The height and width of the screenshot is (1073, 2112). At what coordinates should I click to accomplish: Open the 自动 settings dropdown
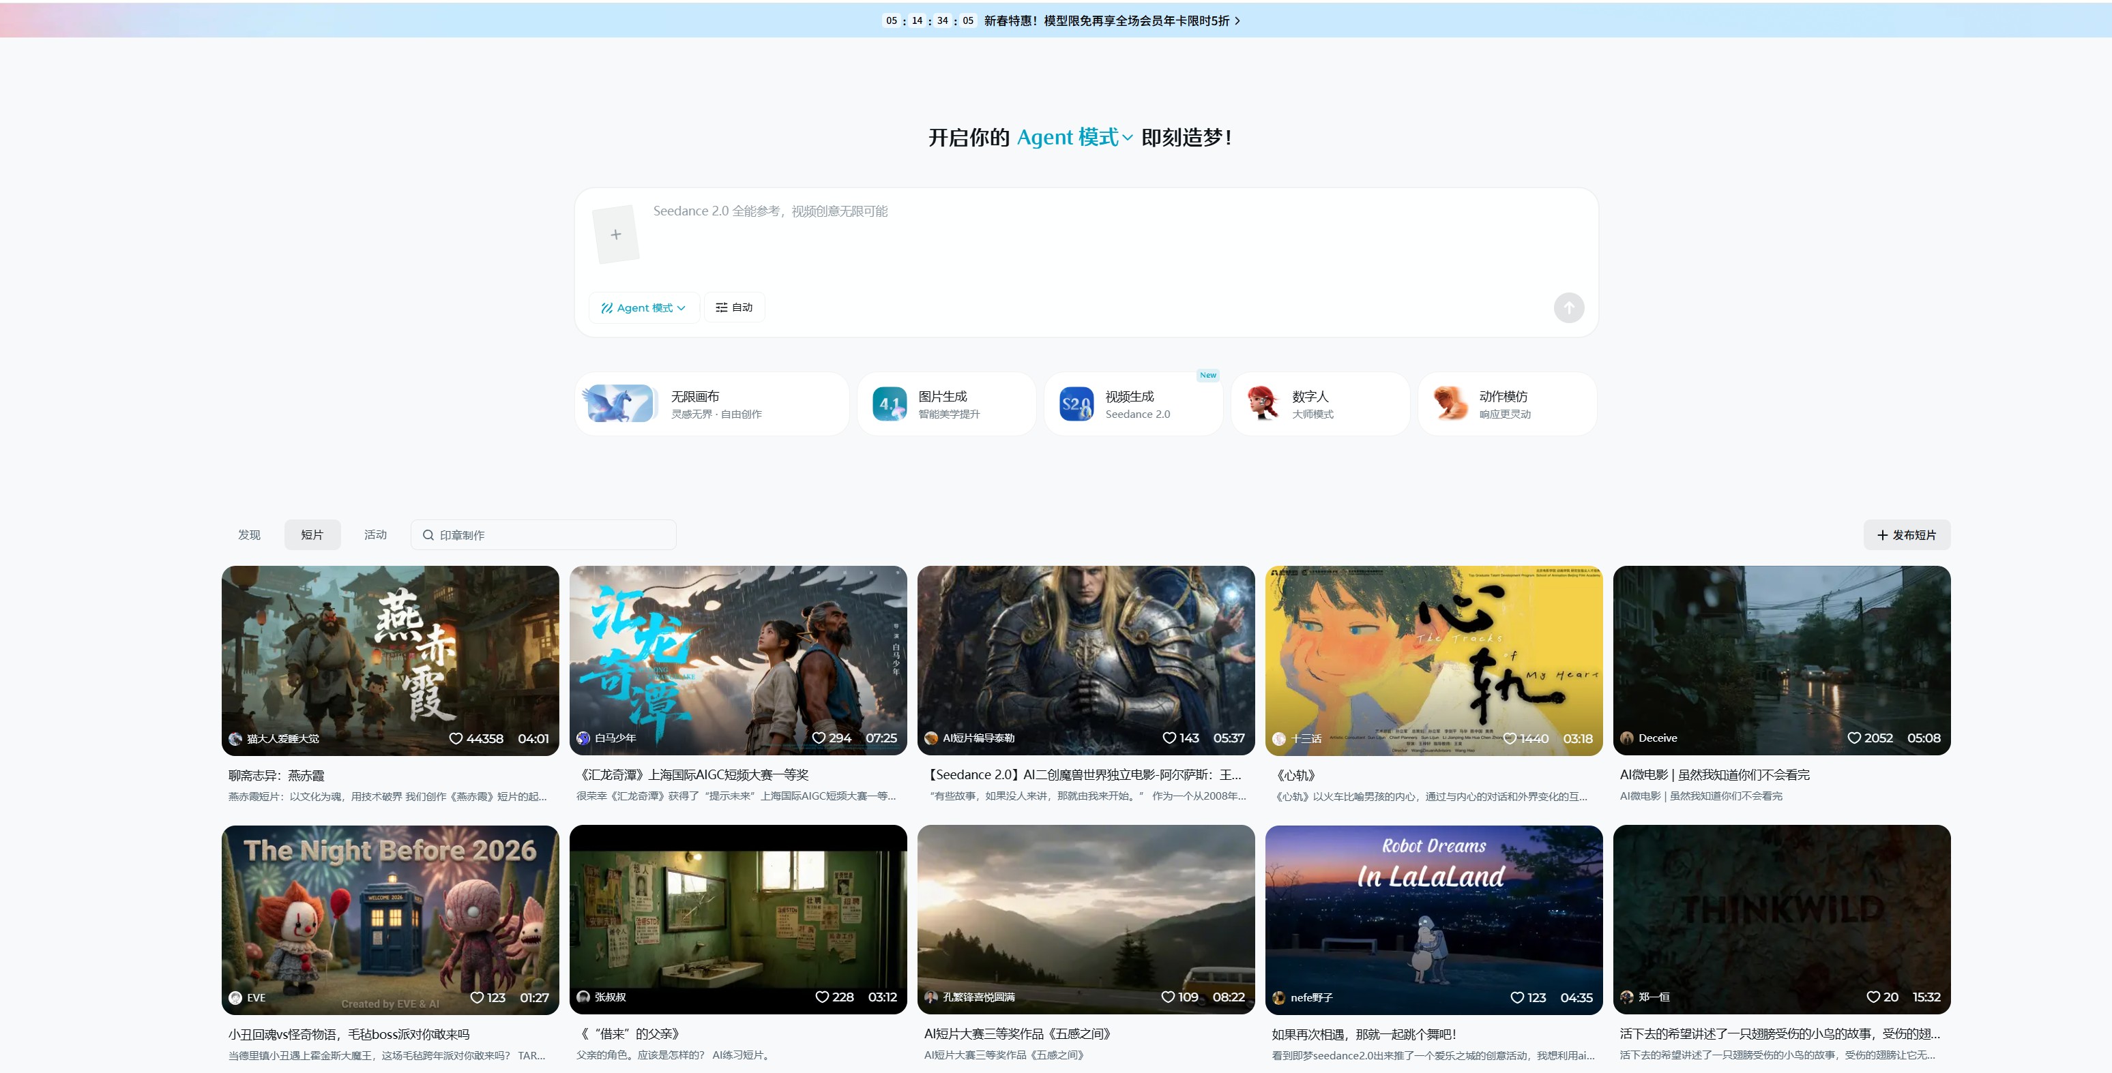(734, 308)
